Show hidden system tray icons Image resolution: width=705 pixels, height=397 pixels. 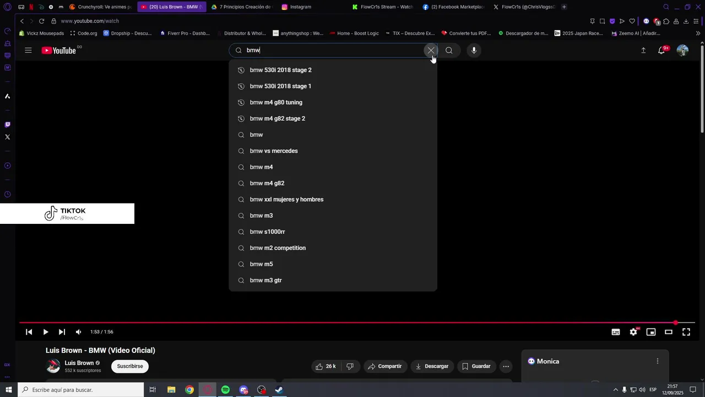coord(615,390)
